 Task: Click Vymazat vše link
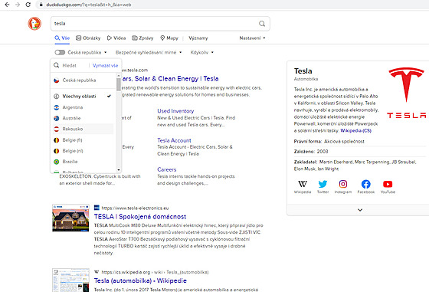tap(106, 65)
